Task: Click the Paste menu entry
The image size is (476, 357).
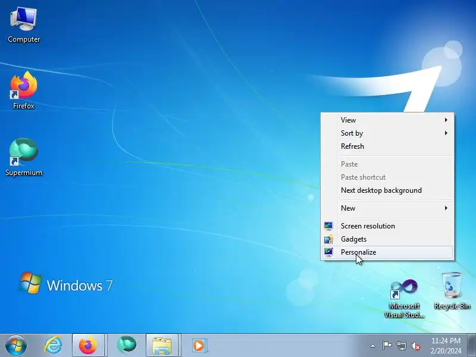Action: (387, 164)
